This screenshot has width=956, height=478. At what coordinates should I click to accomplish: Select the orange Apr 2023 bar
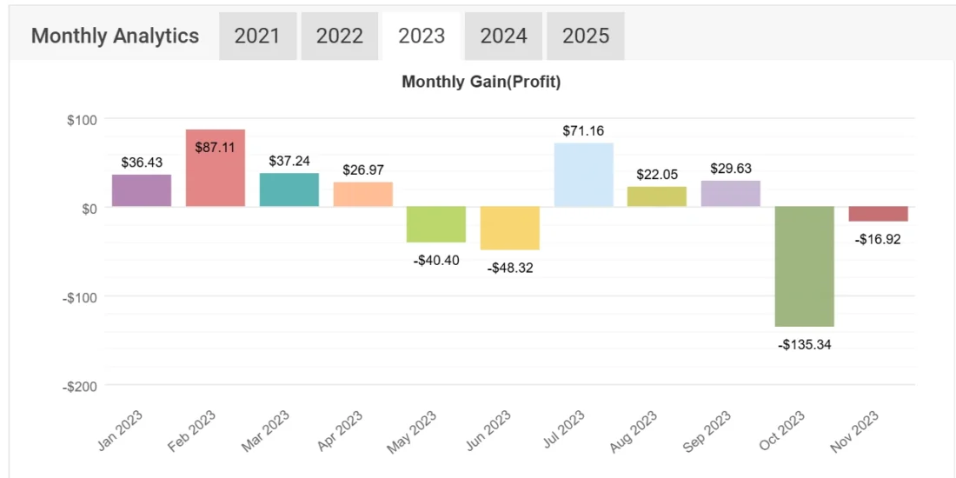click(x=363, y=194)
